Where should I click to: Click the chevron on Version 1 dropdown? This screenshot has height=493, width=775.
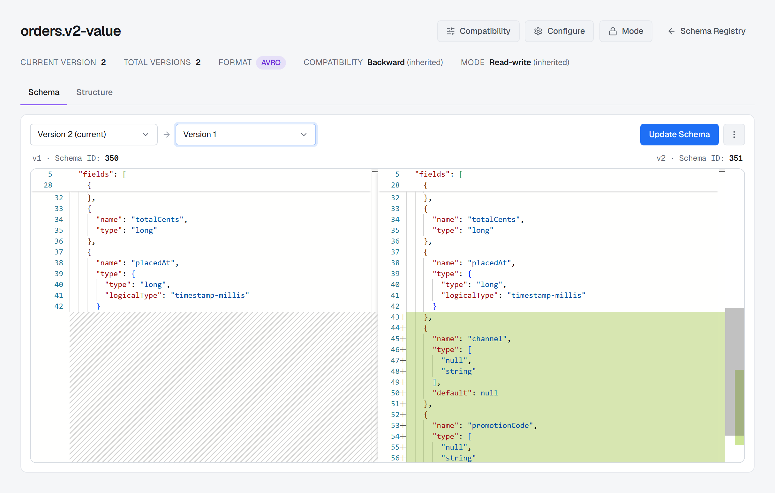[x=304, y=135]
